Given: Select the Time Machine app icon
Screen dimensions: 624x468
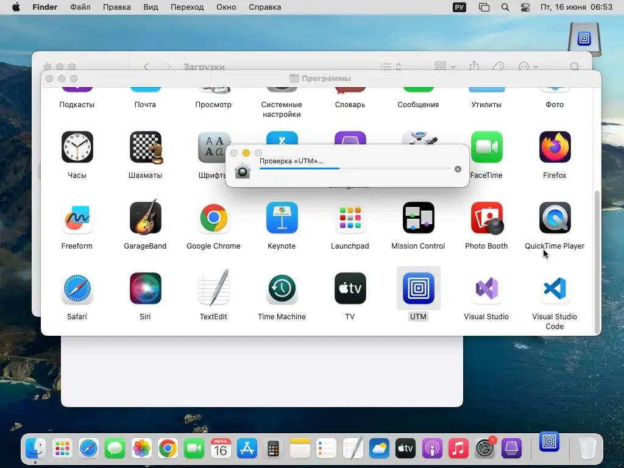Looking at the screenshot, I should 282,288.
